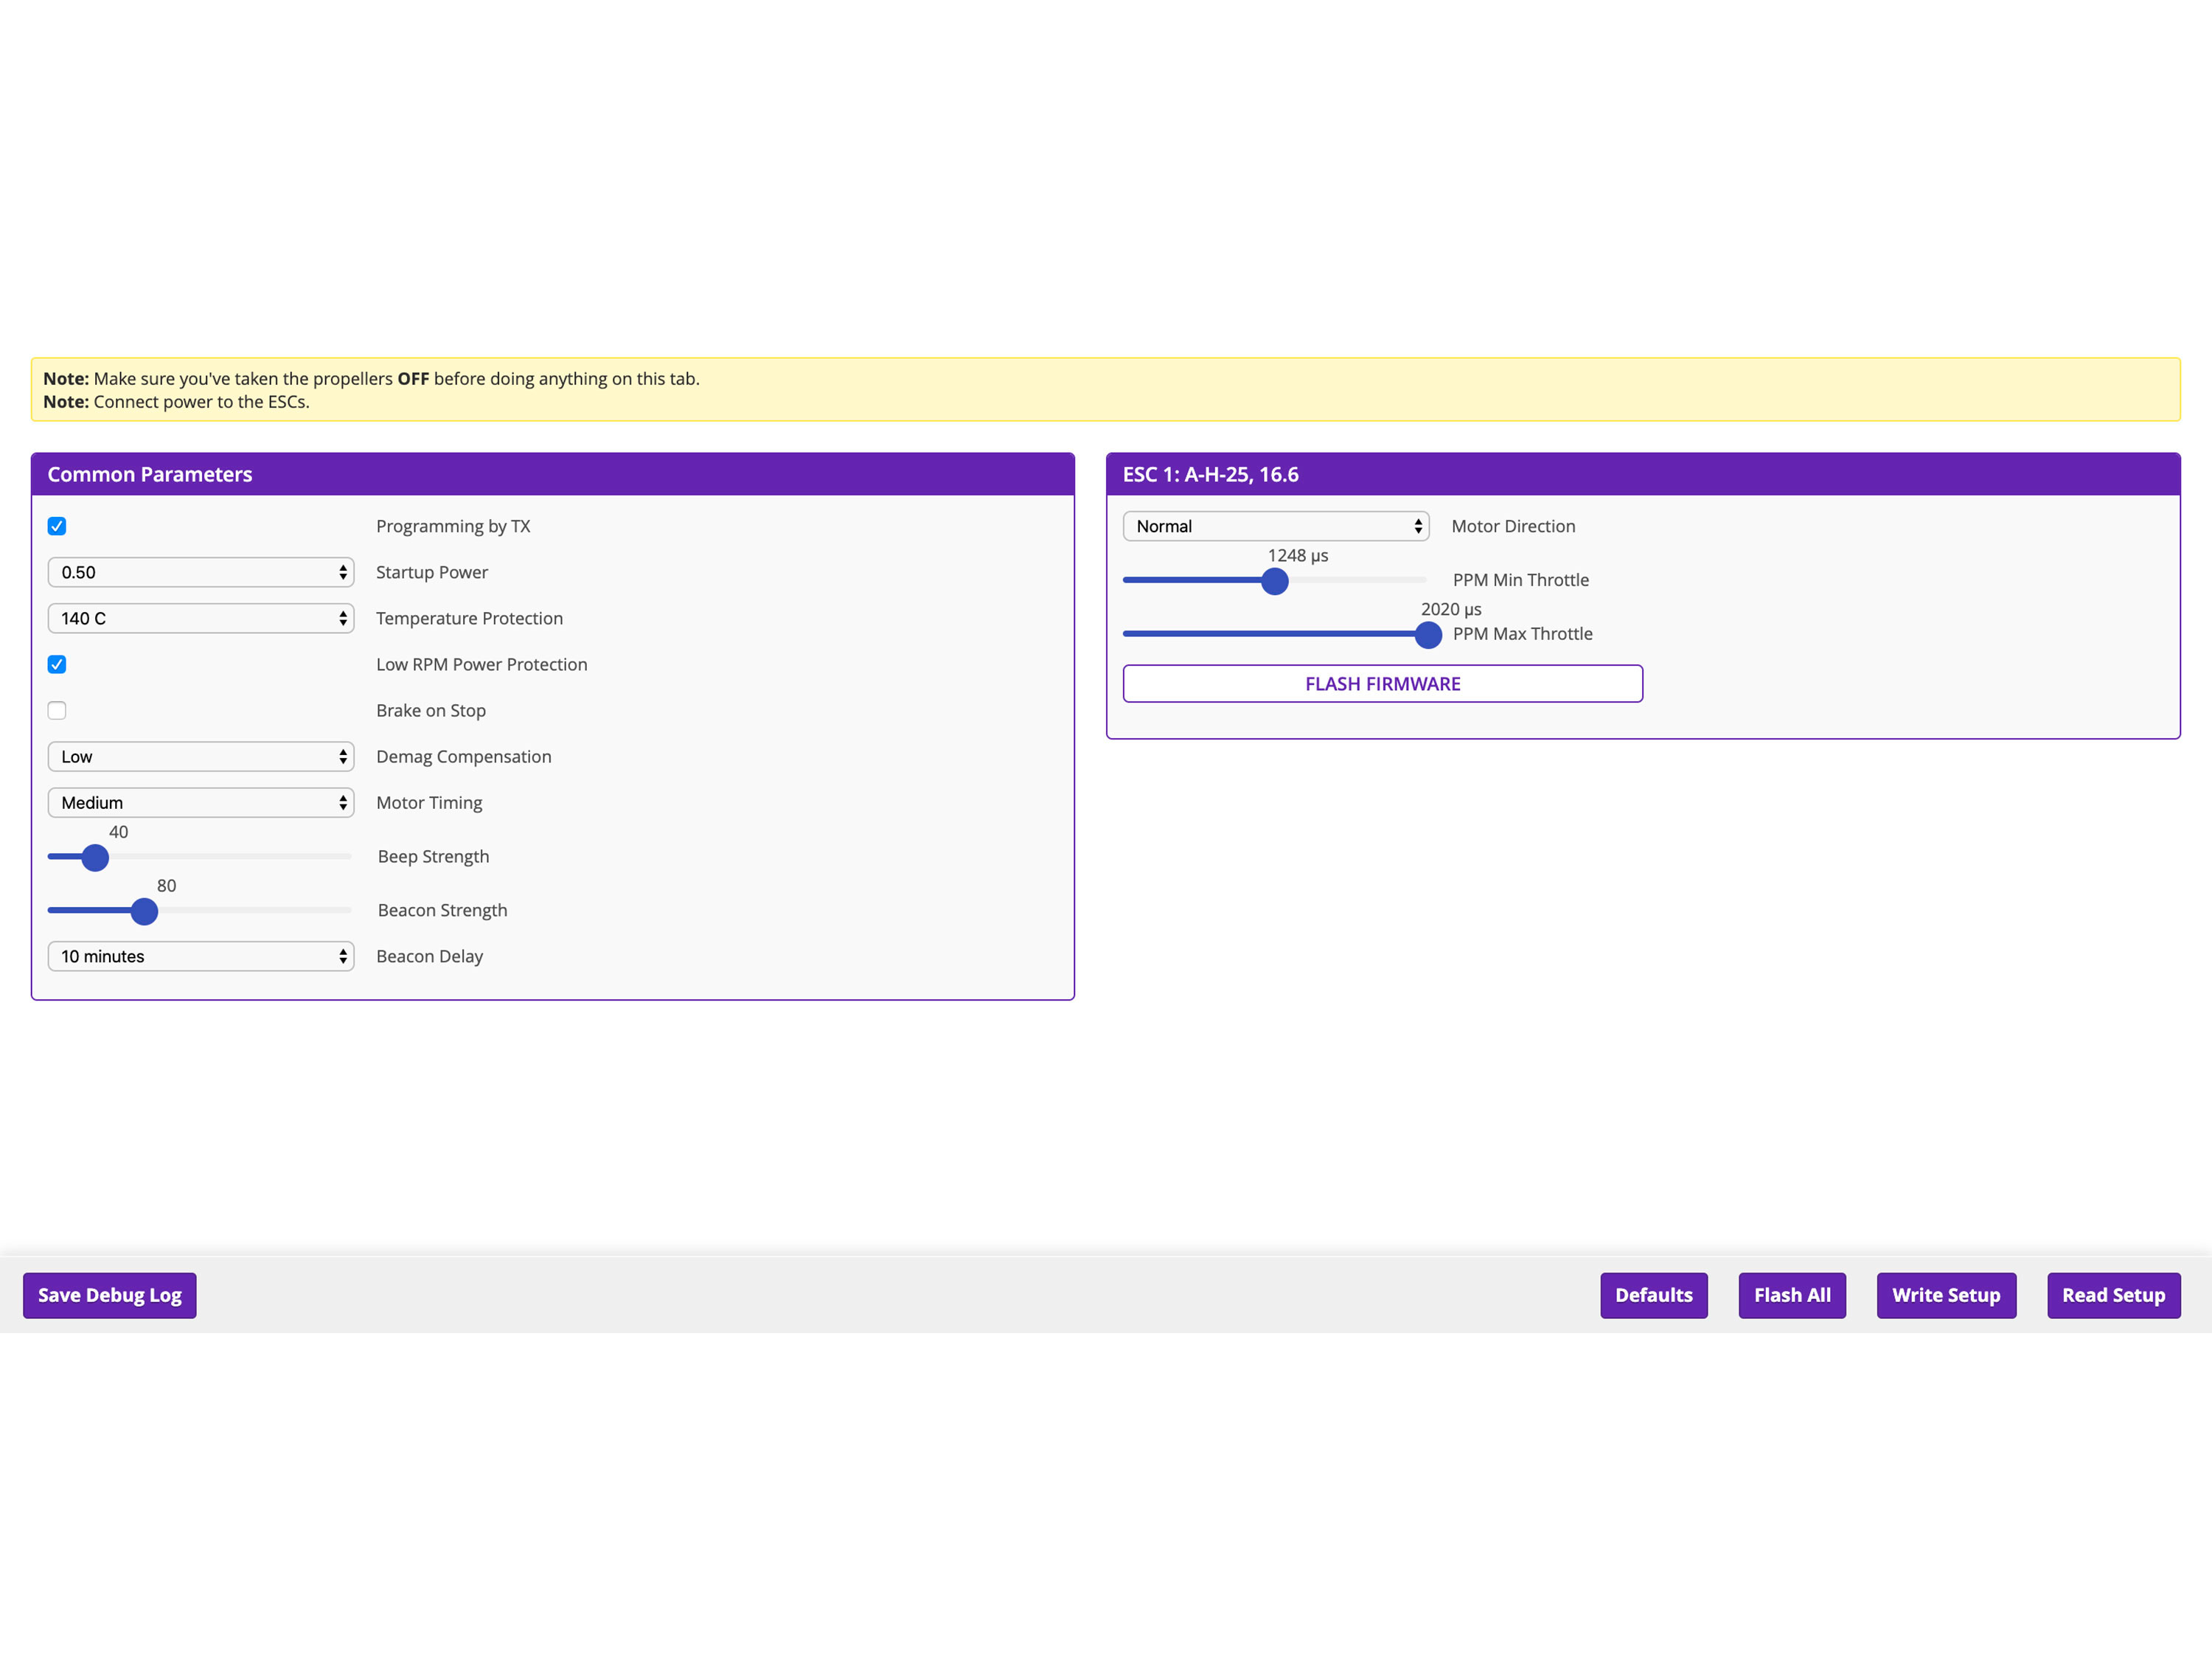The image size is (2212, 1659).
Task: Open Startup Power dropdown
Action: point(200,572)
